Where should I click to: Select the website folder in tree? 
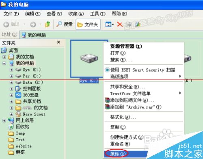(20, 146)
